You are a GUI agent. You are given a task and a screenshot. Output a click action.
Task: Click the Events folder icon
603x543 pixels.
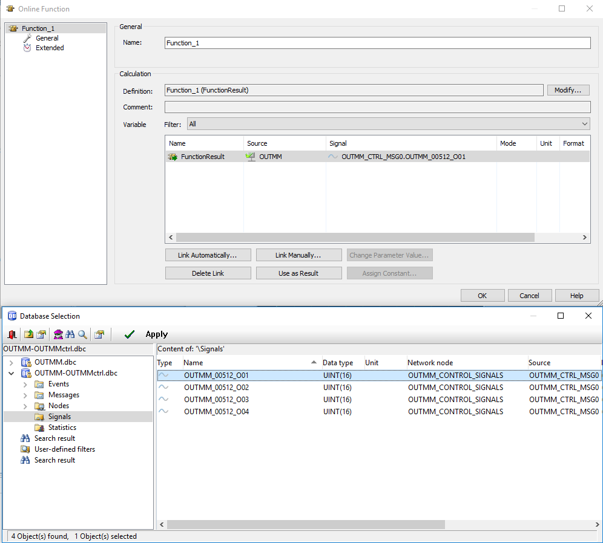click(x=39, y=384)
